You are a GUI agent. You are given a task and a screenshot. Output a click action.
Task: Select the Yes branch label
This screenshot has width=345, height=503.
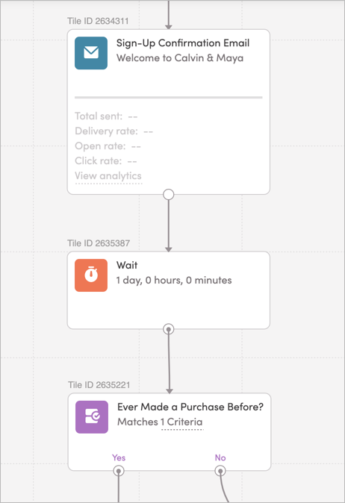(x=119, y=457)
